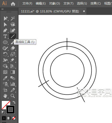Select the Direct Selection arrow tool

[5, 25]
